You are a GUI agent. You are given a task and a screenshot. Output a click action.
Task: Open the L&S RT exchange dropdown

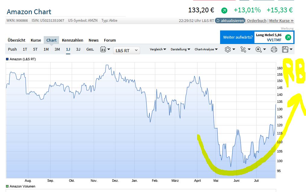point(126,51)
